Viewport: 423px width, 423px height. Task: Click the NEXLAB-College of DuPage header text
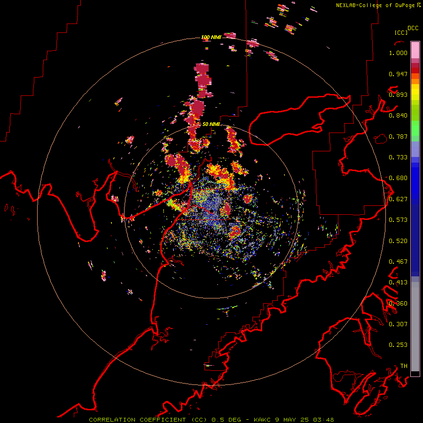pos(378,5)
